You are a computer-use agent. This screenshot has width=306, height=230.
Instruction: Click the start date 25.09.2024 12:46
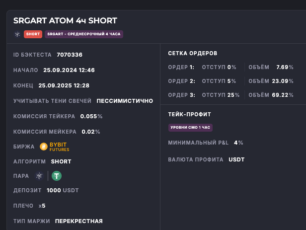[x=69, y=70]
